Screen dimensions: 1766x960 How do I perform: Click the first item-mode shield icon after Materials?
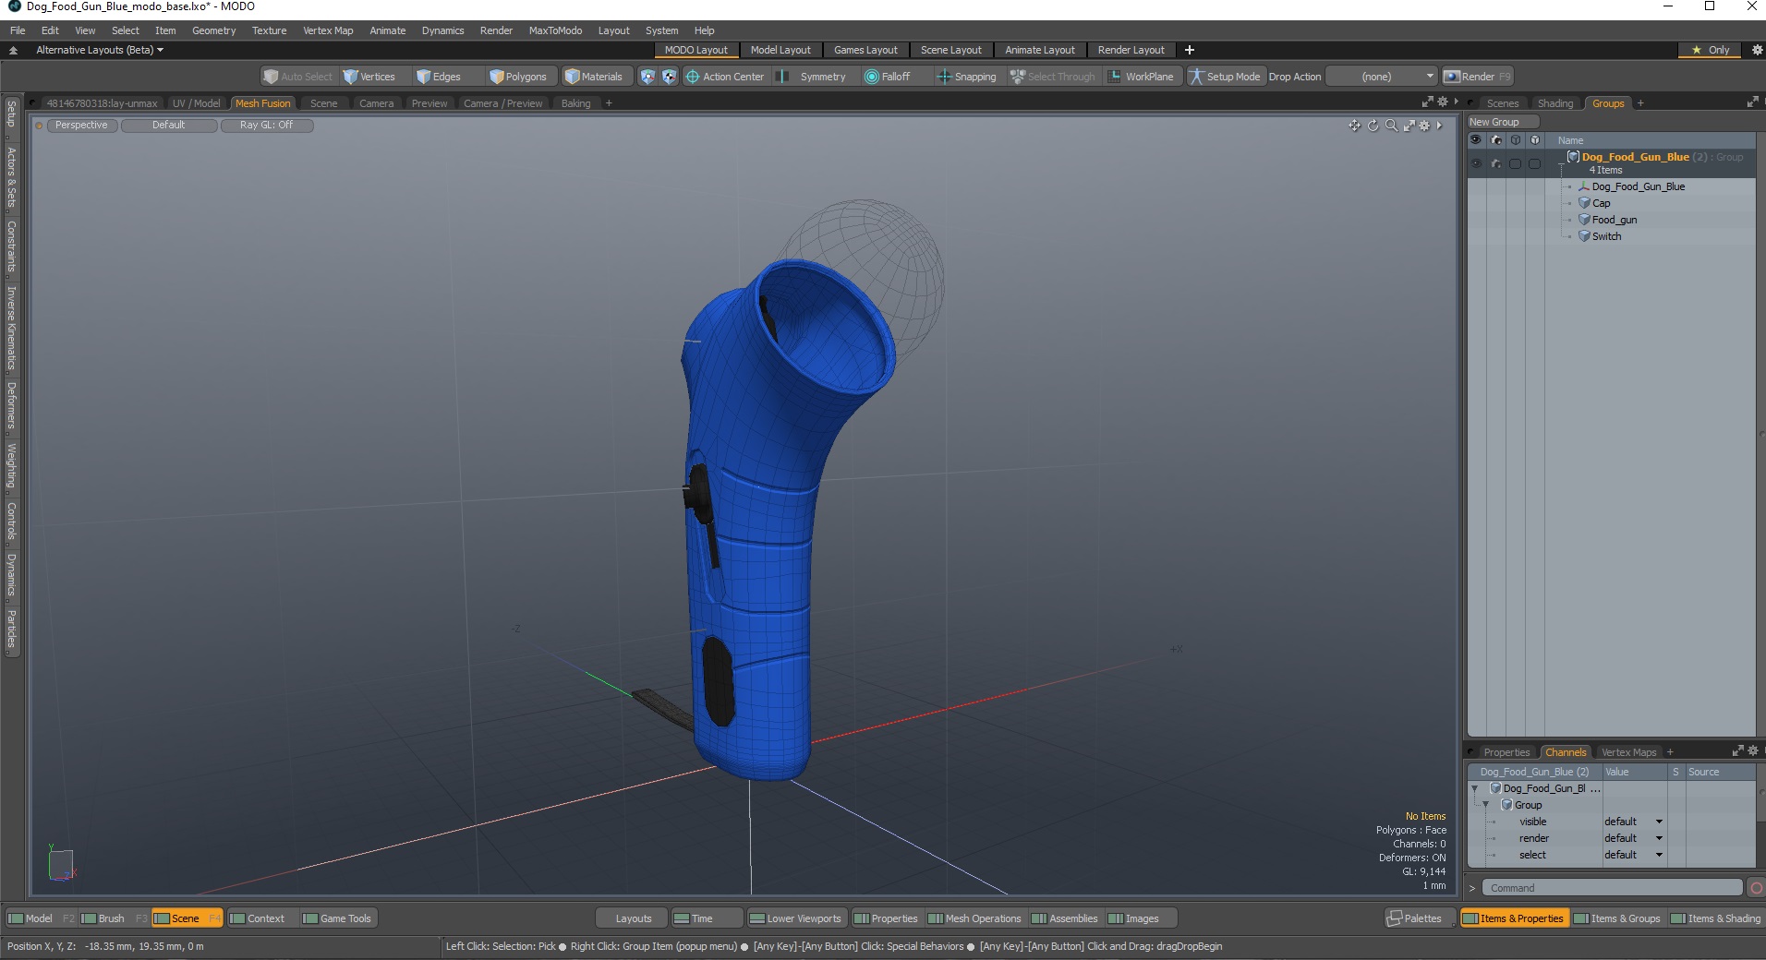[x=647, y=77]
